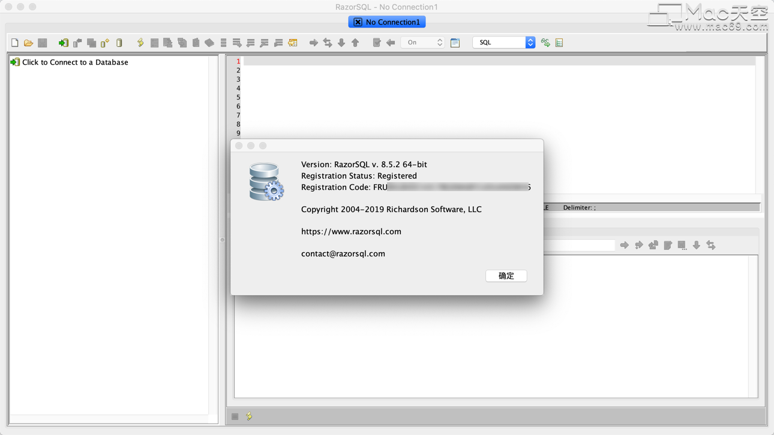The image size is (774, 435).
Task: Click the down arrow icon in the results toolbar
Action: [697, 245]
